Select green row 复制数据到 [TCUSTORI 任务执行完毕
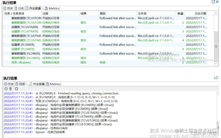Viewport: 221px width, 138px height. tap(108, 23)
